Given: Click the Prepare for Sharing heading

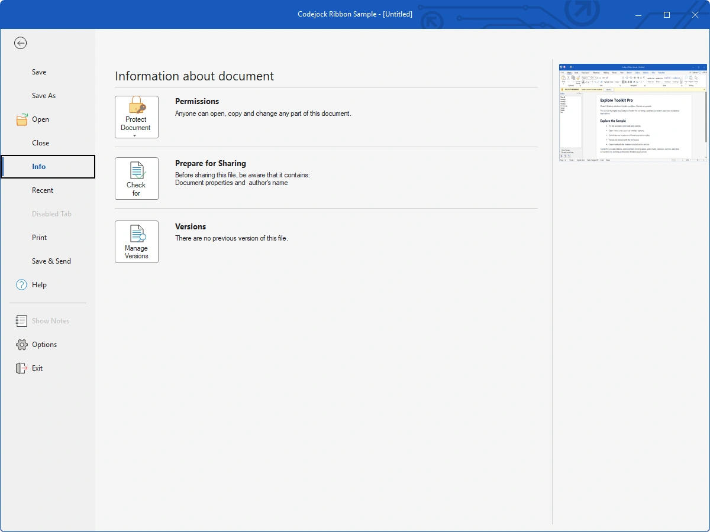Looking at the screenshot, I should pos(211,164).
